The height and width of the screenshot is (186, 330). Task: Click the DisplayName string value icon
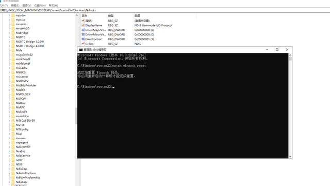(83, 25)
